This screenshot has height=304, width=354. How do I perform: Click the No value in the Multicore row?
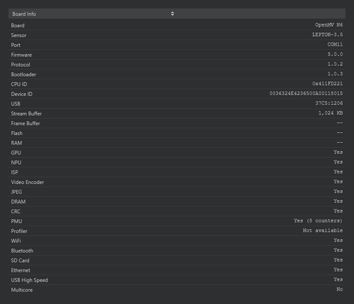tap(339, 290)
